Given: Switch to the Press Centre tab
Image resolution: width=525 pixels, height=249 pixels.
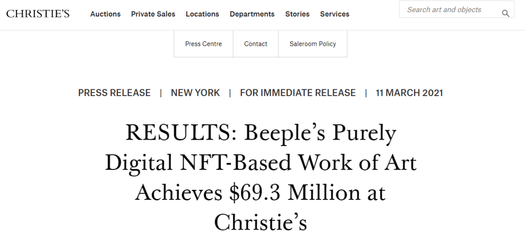Looking at the screenshot, I should click(203, 44).
